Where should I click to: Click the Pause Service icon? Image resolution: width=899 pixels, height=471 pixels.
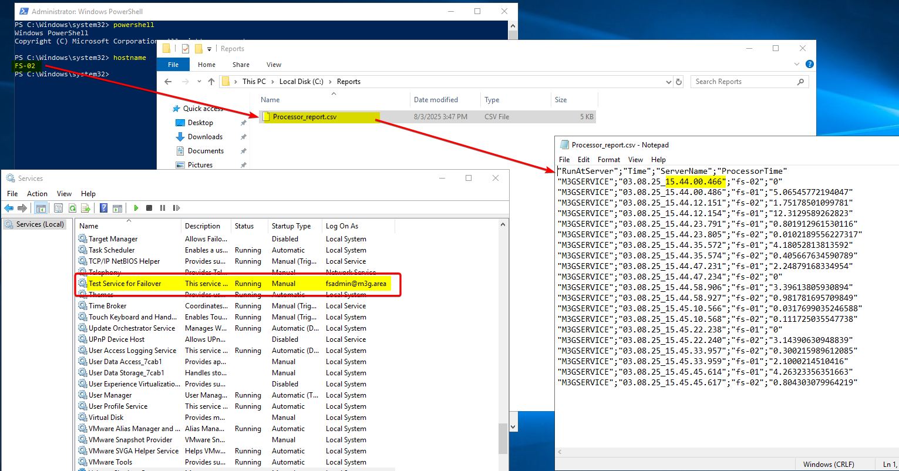click(162, 208)
